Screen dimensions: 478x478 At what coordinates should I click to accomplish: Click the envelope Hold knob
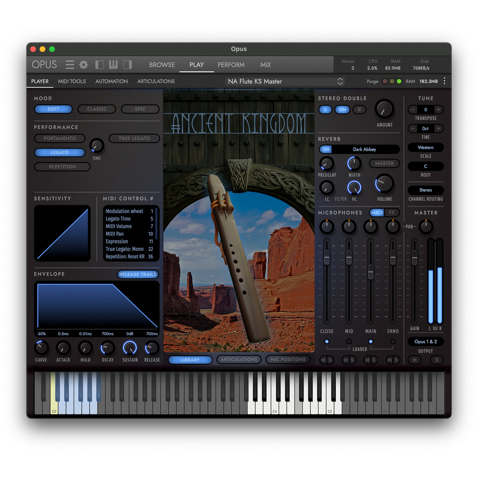coord(85,348)
